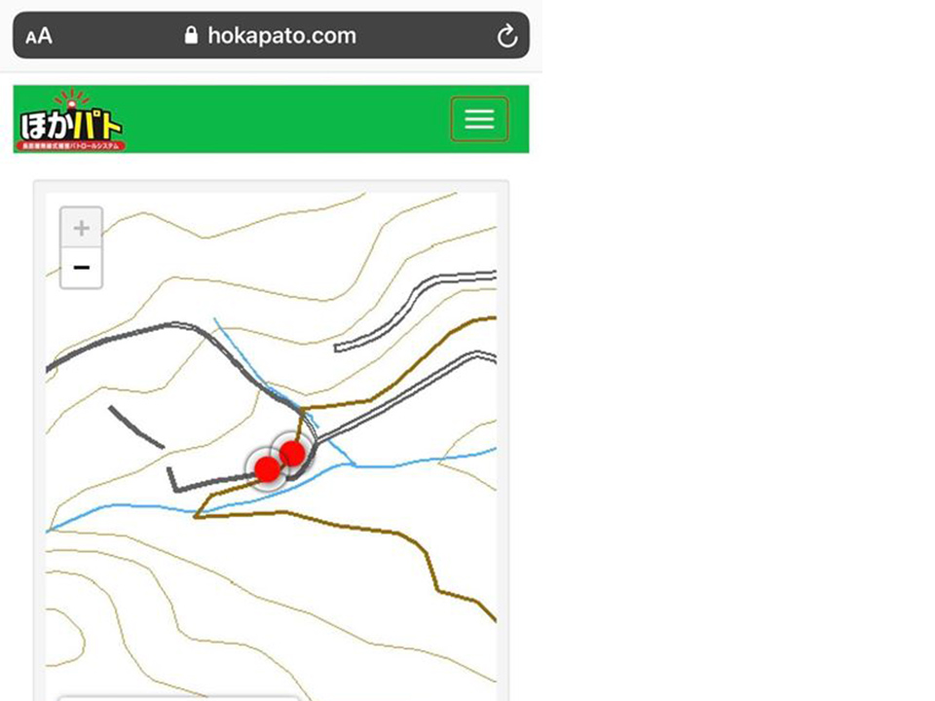This screenshot has width=935, height=701.
Task: Select the left red location marker
Action: coord(268,469)
